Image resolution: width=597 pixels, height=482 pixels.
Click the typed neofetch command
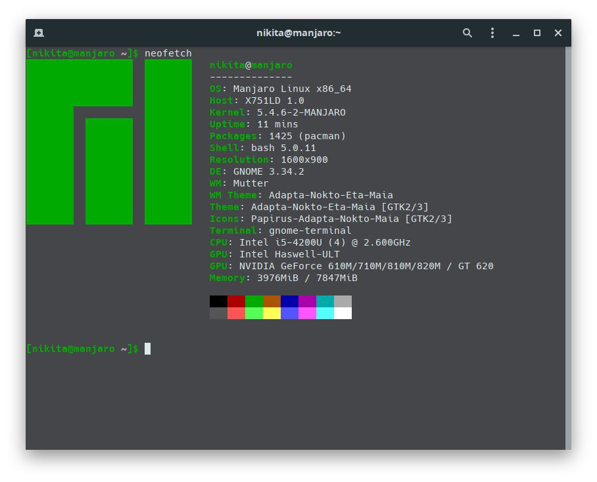click(168, 53)
